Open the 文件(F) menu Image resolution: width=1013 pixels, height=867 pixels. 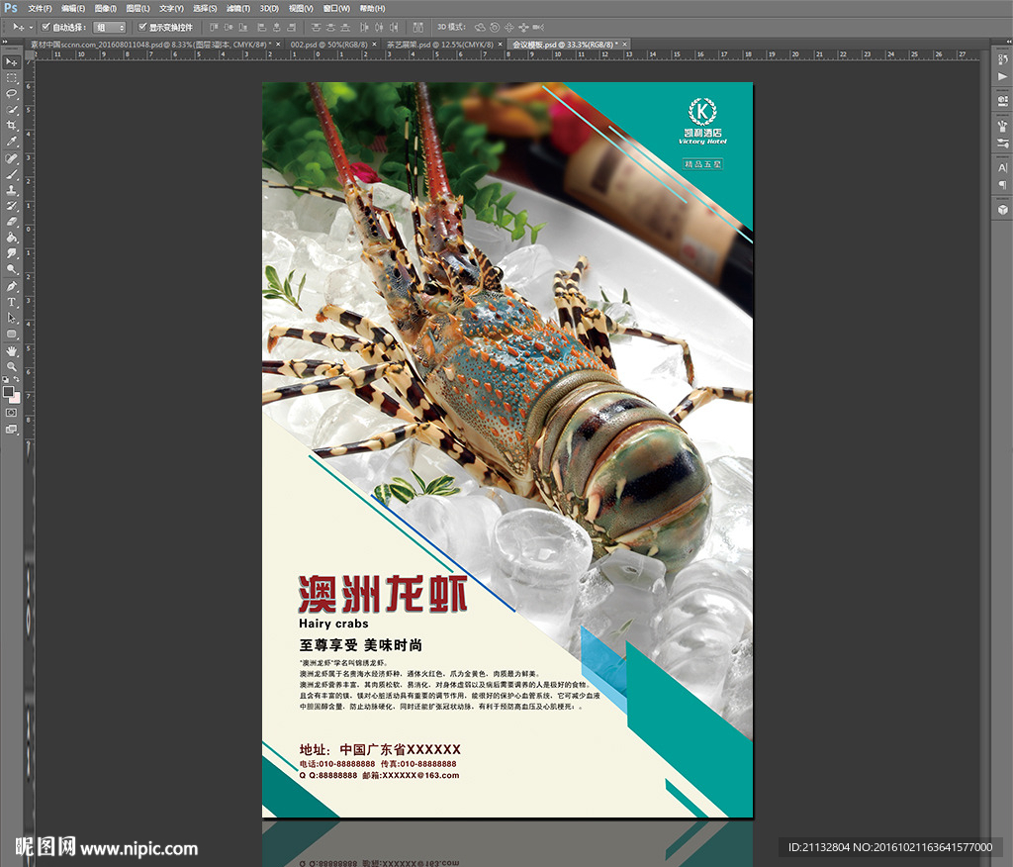[x=40, y=8]
